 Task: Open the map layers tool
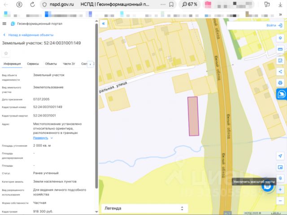pyautogui.click(x=280, y=38)
